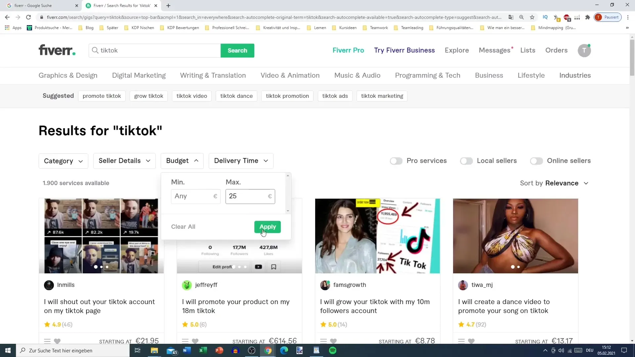The width and height of the screenshot is (635, 357).
Task: Click the Fiverr logo
Action: pyautogui.click(x=57, y=50)
